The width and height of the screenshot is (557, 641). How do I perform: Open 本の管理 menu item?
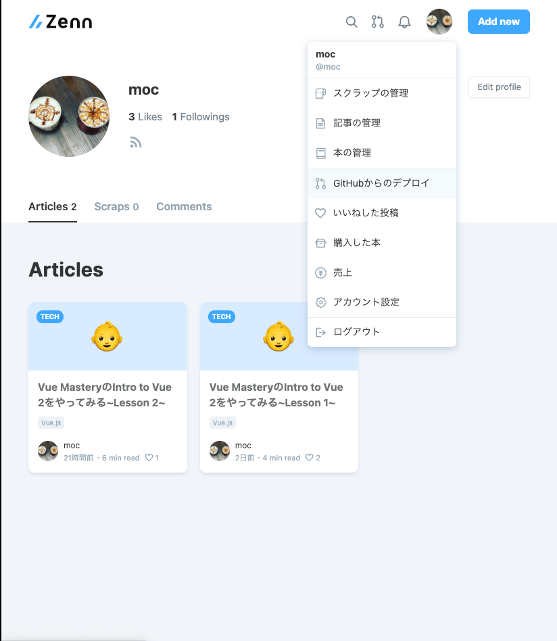pyautogui.click(x=382, y=153)
